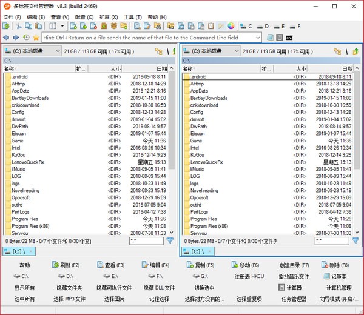Expand the command line history dropdown
This screenshot has height=315, width=364.
coord(258,38)
